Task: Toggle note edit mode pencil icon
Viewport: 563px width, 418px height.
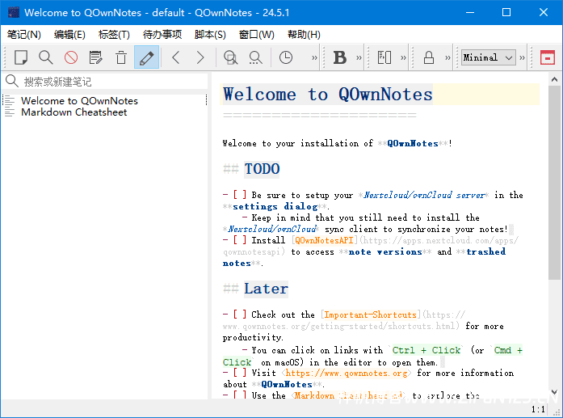Action: (146, 57)
